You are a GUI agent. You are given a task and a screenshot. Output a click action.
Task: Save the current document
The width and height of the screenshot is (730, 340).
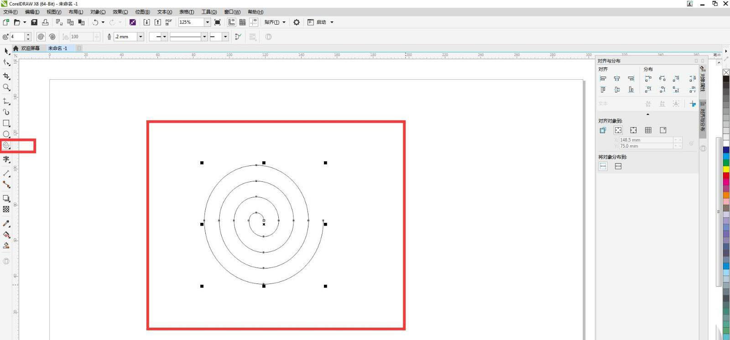(x=34, y=22)
